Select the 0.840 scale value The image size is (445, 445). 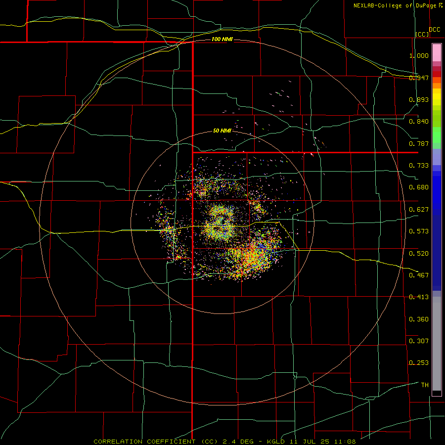[419, 122]
